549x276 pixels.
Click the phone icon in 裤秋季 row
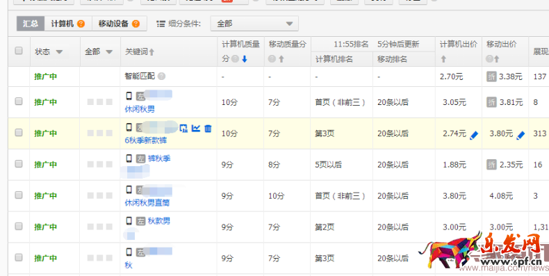point(129,159)
